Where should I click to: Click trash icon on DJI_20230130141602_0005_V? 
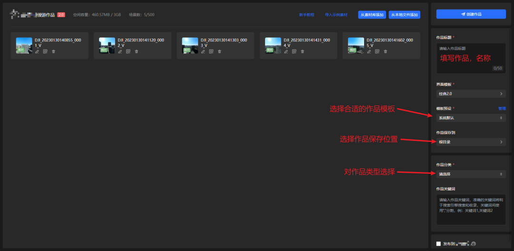pos(385,51)
